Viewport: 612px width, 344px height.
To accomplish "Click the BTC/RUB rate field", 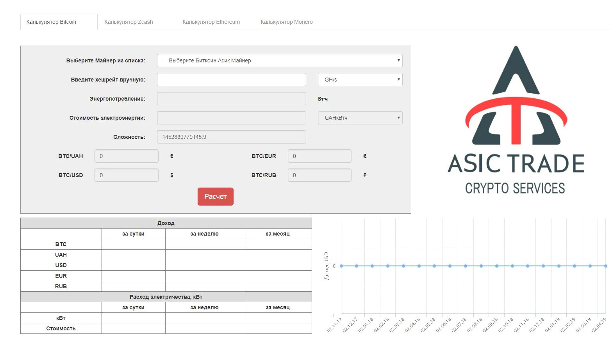I will [319, 175].
